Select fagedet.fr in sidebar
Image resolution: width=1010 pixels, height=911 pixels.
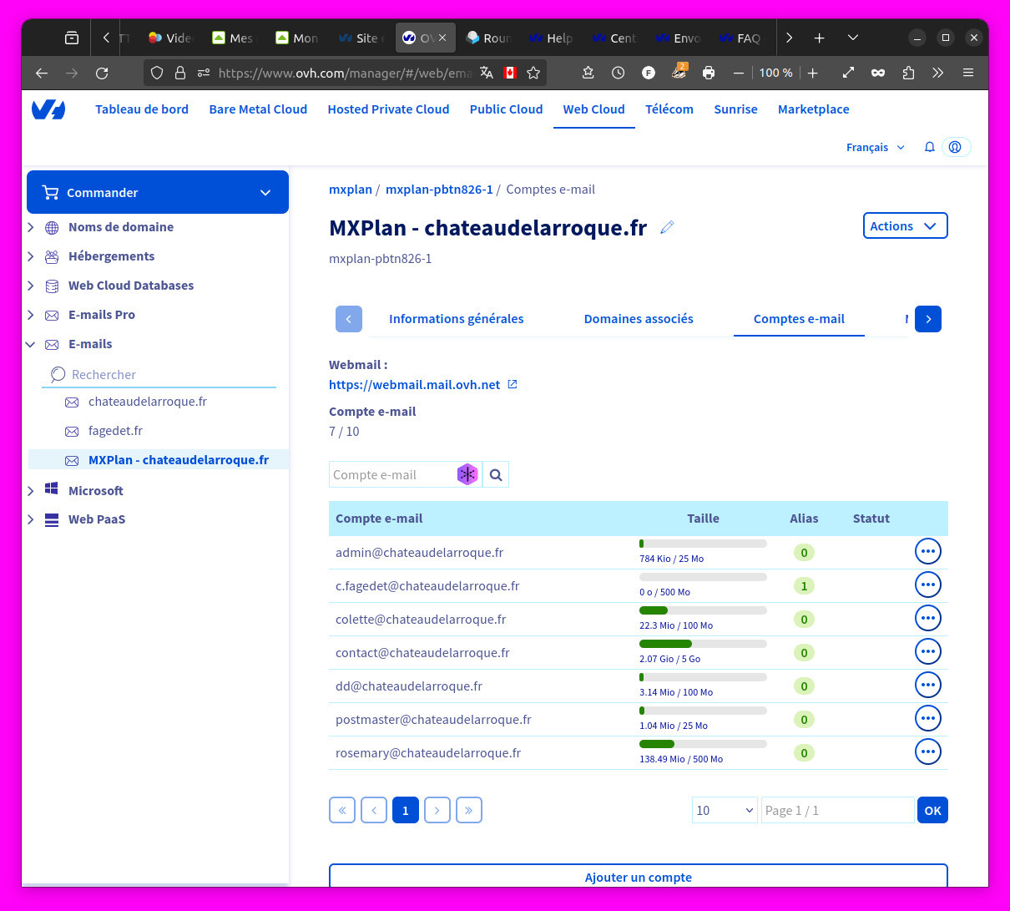[115, 431]
